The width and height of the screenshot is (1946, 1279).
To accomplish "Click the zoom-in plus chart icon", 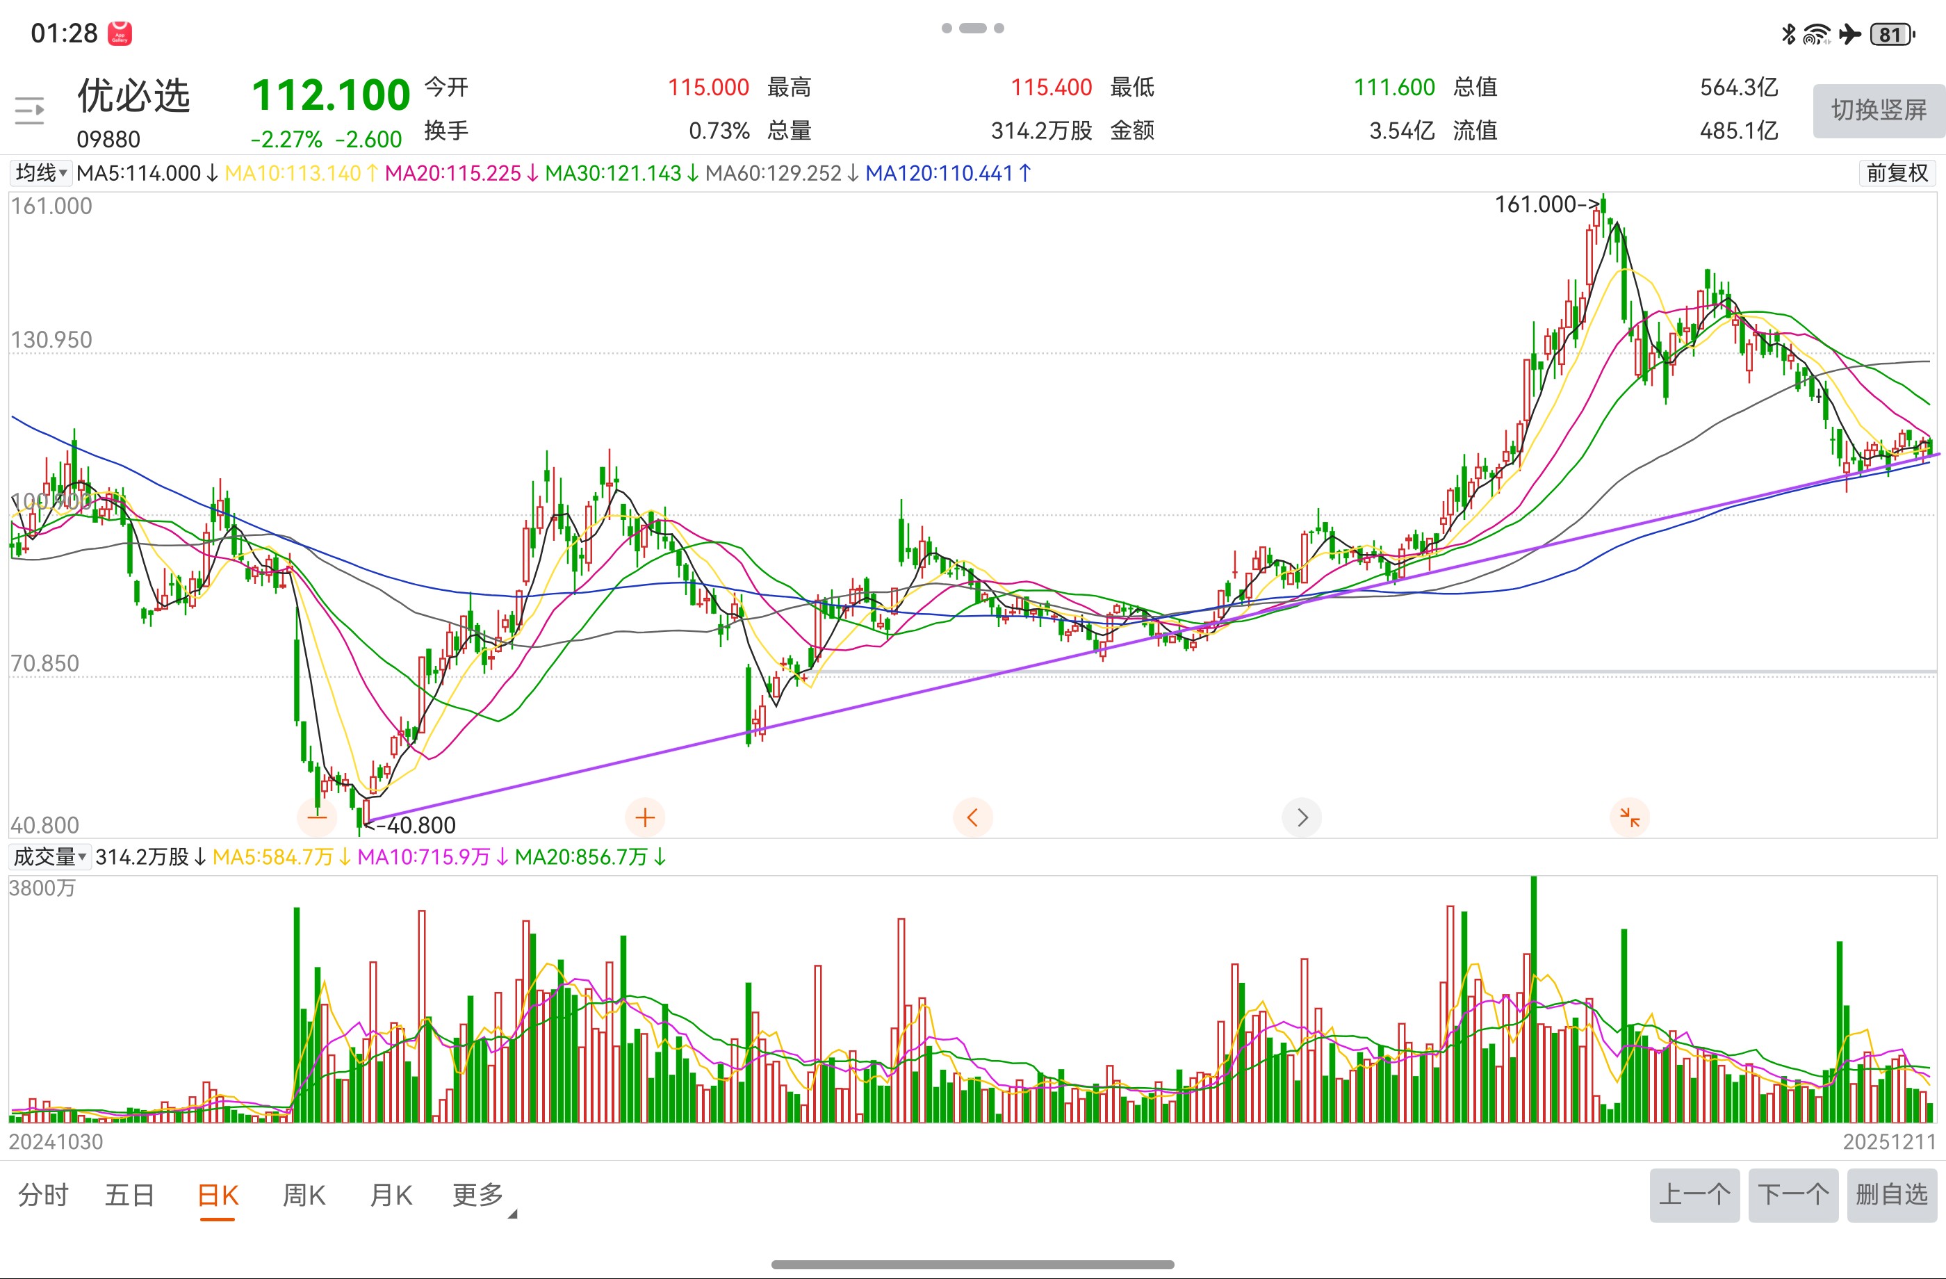I will (x=645, y=817).
